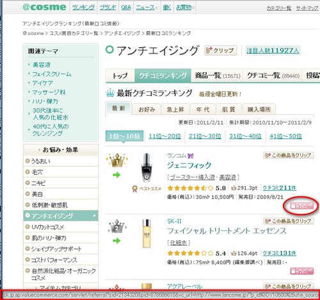Select the 肌質 ranking sub-tab
This screenshot has height=300, width=320.
tap(228, 110)
